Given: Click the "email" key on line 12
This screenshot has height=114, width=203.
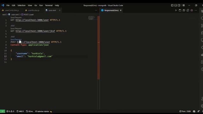Looking at the screenshot, I should (20, 56).
